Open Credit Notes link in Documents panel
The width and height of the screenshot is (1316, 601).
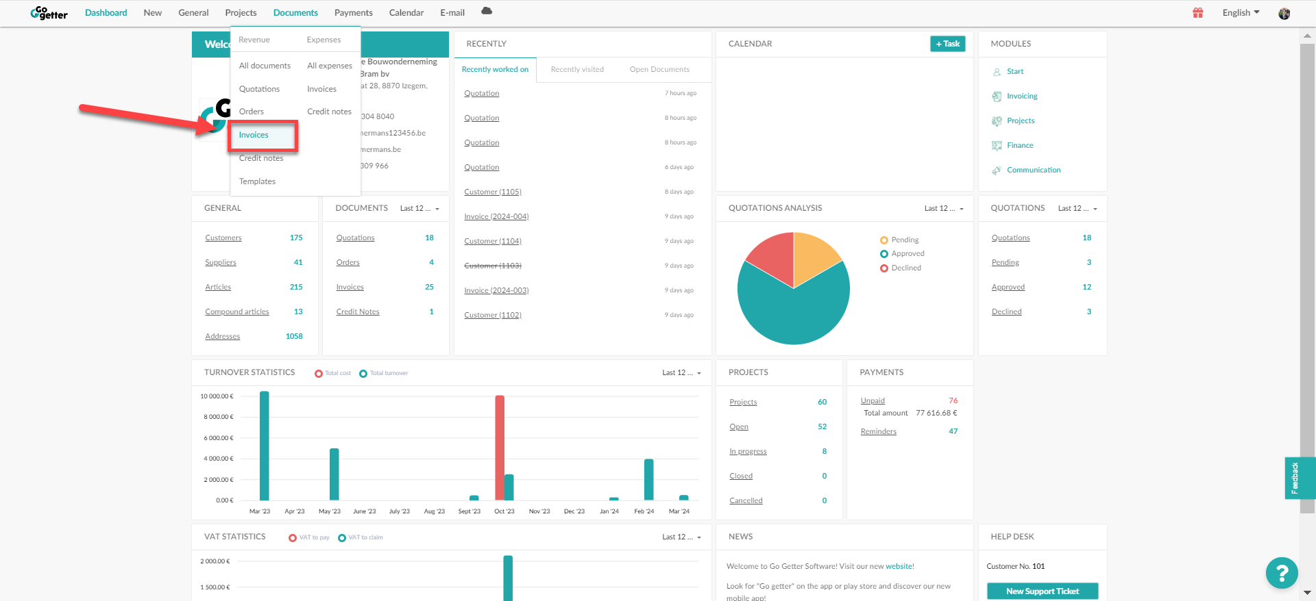click(358, 311)
